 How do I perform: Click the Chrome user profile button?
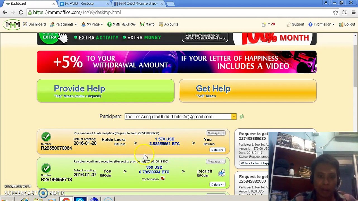click(326, 3)
